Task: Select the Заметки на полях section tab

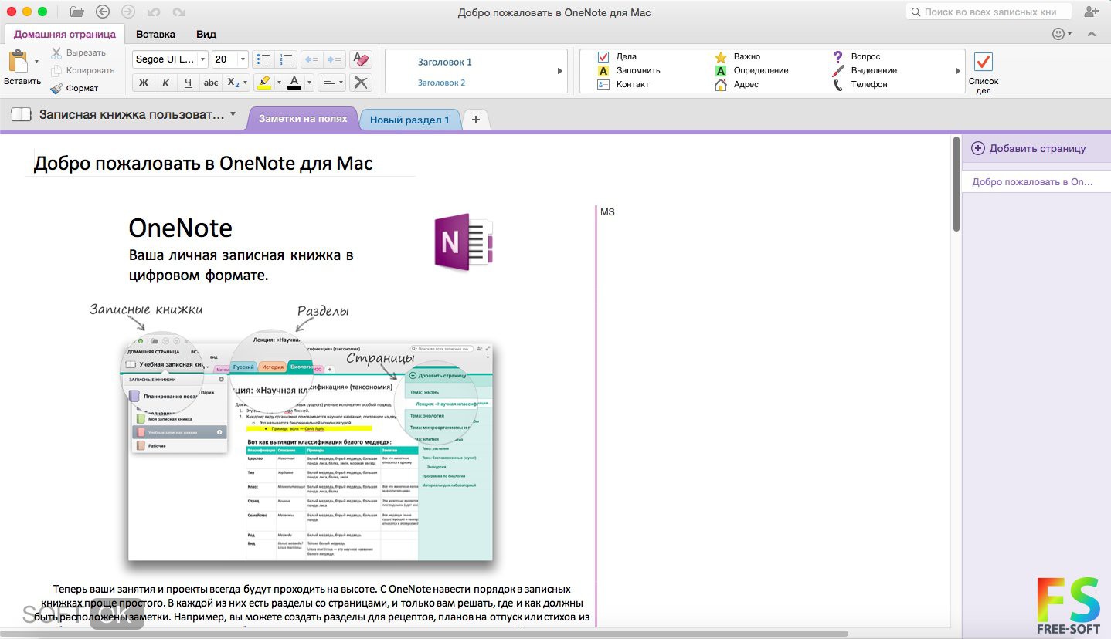Action: tap(303, 119)
